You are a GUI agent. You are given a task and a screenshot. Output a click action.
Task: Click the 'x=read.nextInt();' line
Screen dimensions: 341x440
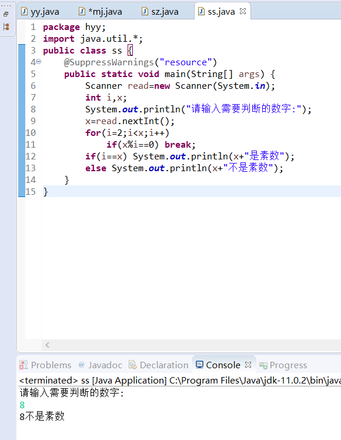pos(130,121)
